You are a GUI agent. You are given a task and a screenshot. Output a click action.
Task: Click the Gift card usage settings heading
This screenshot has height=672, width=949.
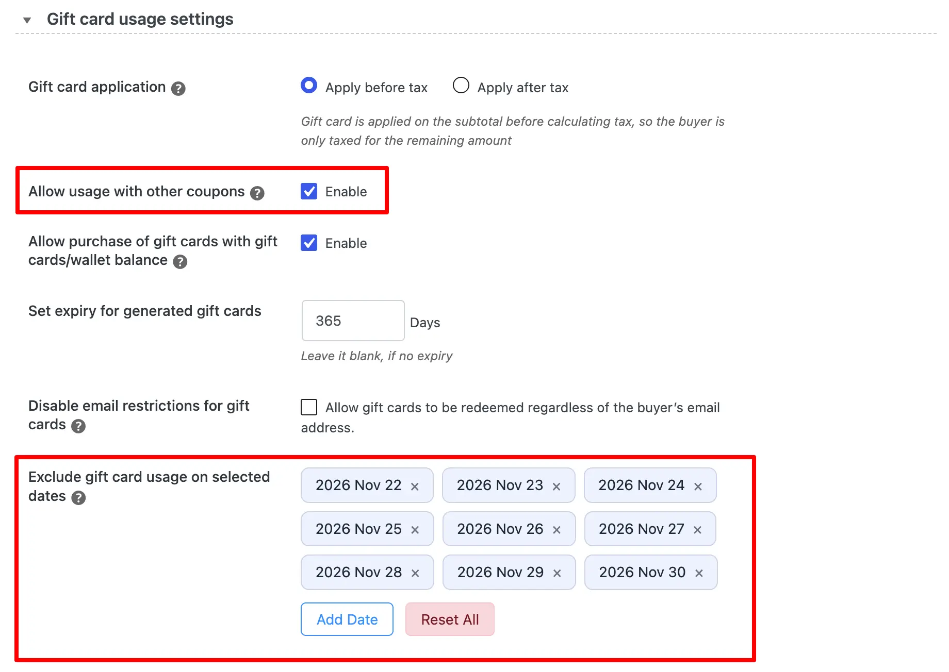[x=140, y=19]
